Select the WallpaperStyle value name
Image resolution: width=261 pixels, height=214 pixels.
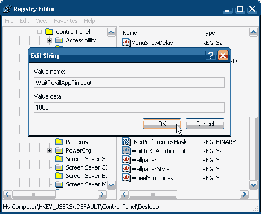[x=150, y=169]
